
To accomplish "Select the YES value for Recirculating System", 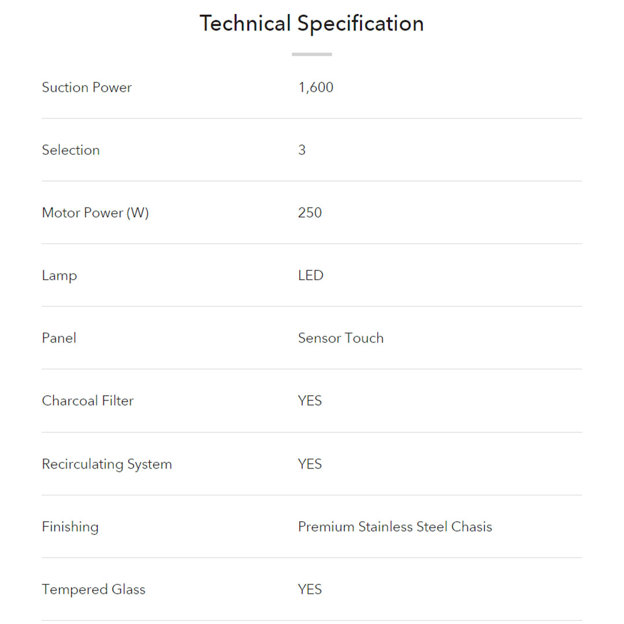I will tap(310, 464).
